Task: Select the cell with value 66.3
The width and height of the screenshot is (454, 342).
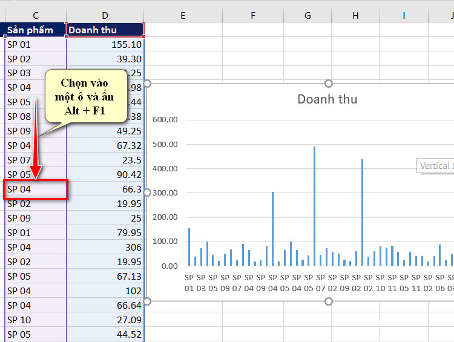Action: pos(105,189)
